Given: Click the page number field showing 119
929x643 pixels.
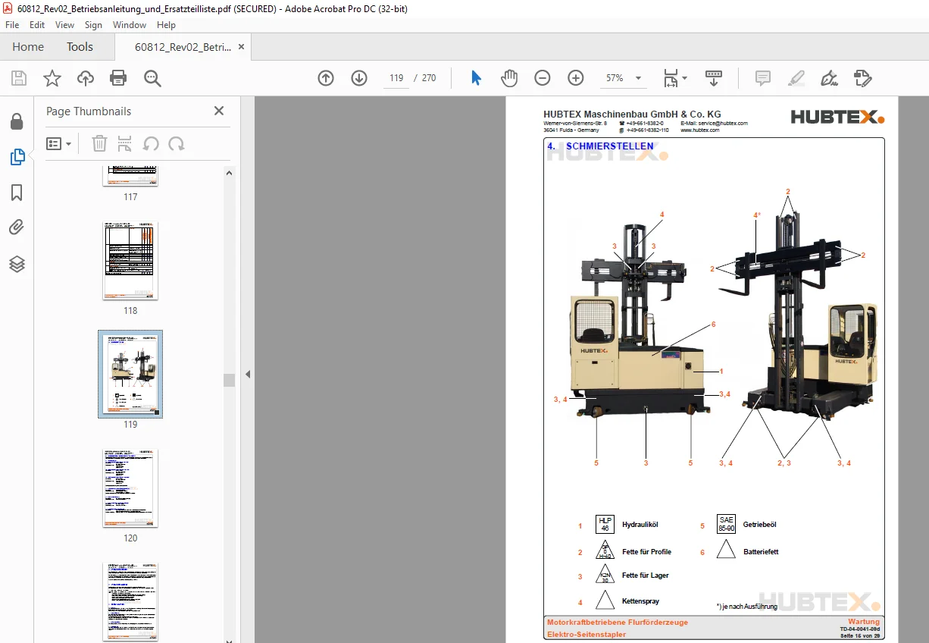Looking at the screenshot, I should pyautogui.click(x=396, y=78).
